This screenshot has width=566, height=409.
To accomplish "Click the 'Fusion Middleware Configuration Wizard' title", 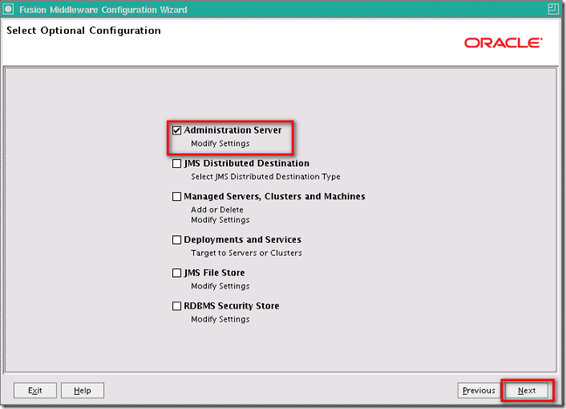I will point(103,10).
